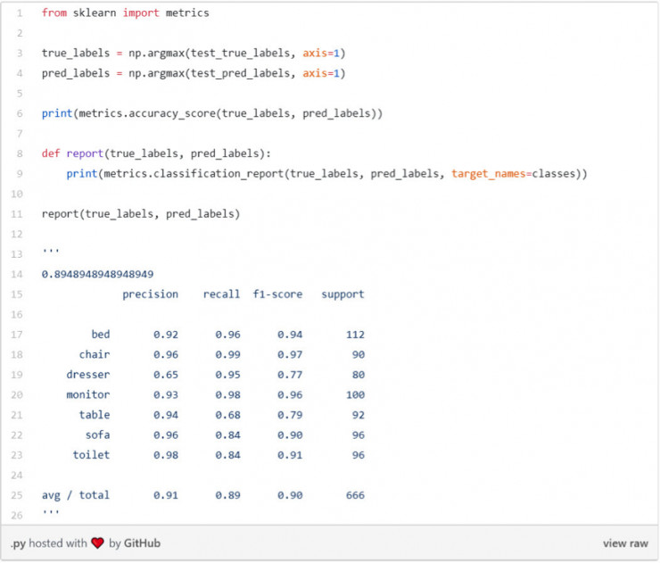660x563 pixels.
Task: Click line number 1 in gutter
Action: pos(20,13)
